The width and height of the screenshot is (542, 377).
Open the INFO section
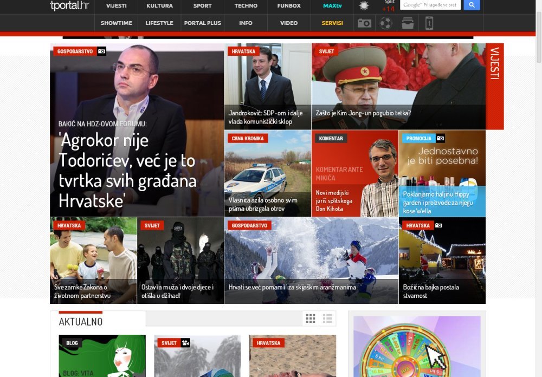tap(246, 23)
